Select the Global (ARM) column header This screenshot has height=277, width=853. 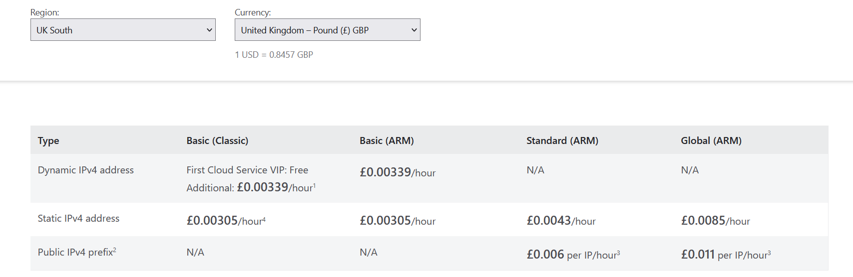[711, 141]
